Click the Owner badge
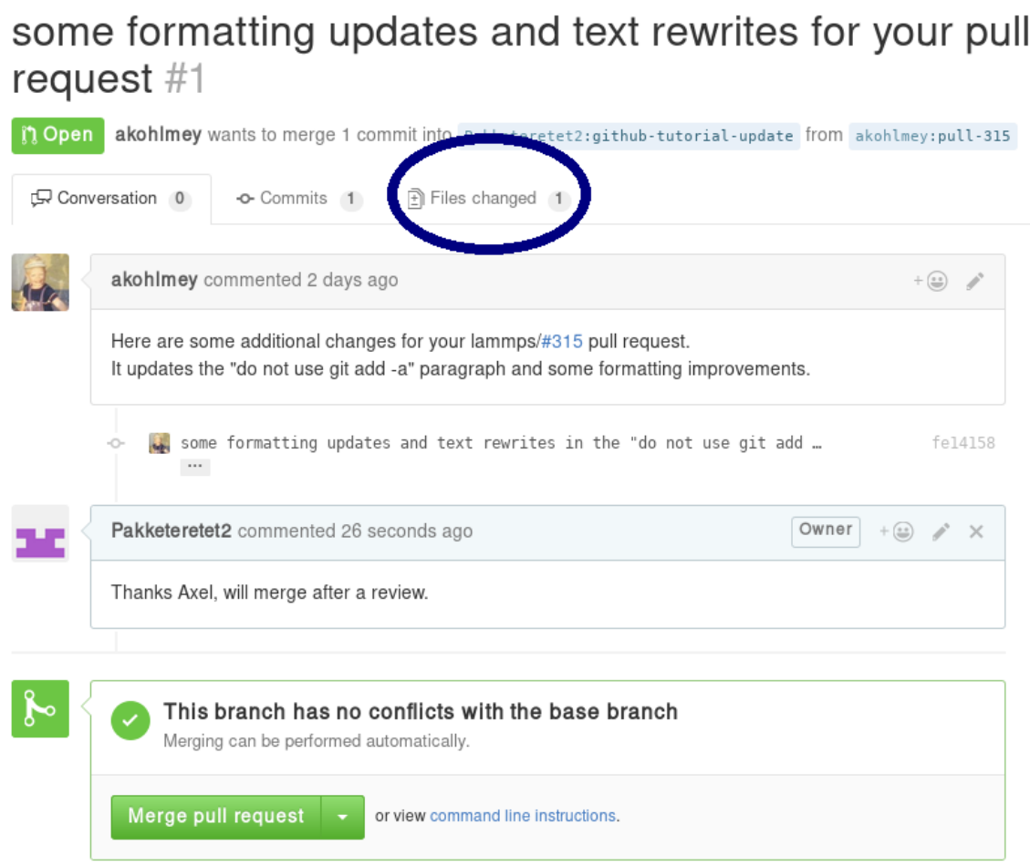Screen dimensions: 1030x866 click(x=826, y=531)
